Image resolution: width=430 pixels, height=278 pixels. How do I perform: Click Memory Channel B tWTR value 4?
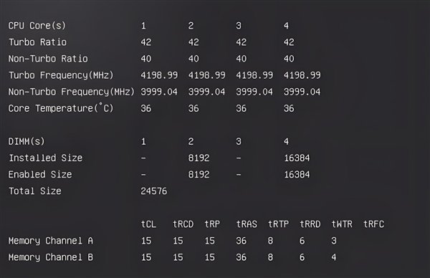tap(334, 257)
